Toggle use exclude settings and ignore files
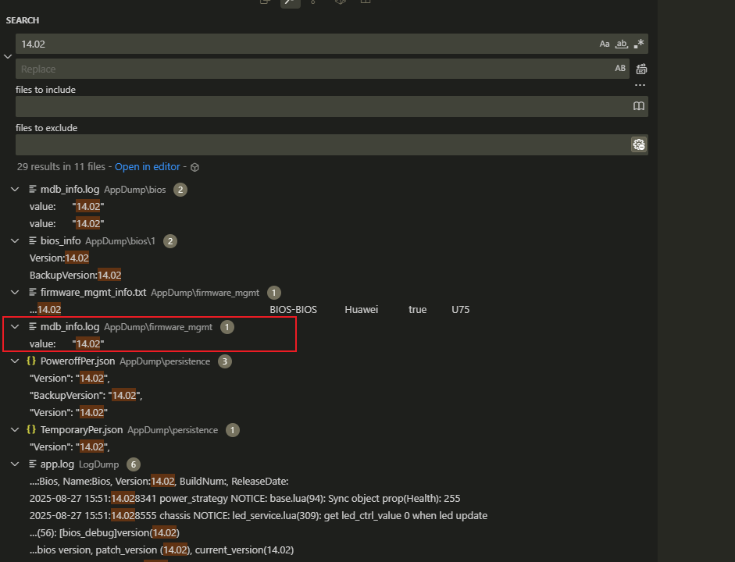 [x=638, y=144]
